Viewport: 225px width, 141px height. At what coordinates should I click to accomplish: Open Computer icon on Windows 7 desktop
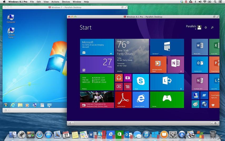[11, 18]
